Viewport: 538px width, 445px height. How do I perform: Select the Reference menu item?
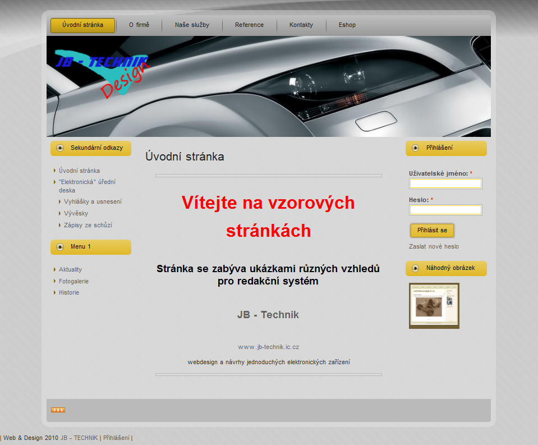pyautogui.click(x=250, y=25)
